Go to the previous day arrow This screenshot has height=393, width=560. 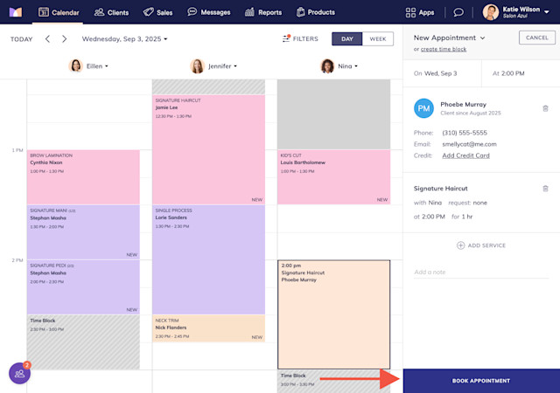click(x=47, y=39)
